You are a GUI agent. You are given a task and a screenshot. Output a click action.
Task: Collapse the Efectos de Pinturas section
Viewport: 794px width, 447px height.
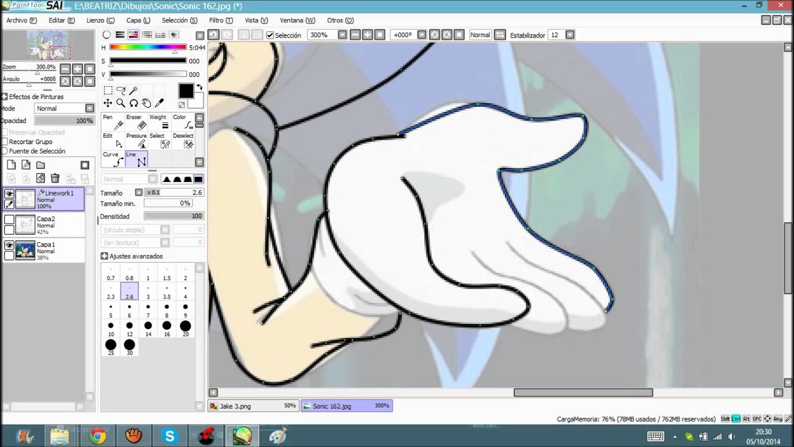point(4,97)
